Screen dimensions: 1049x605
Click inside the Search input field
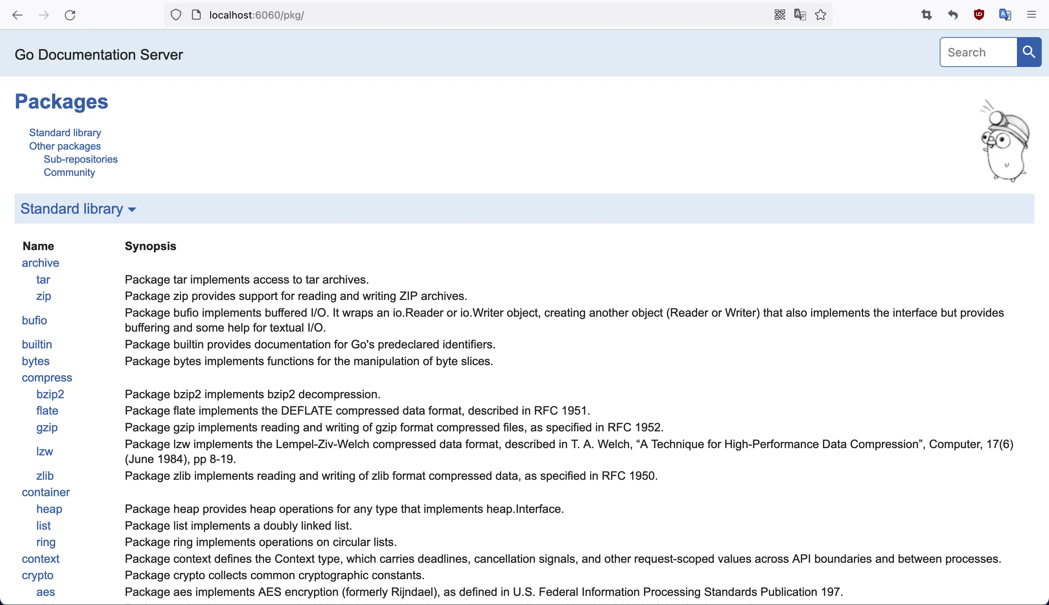(x=977, y=52)
